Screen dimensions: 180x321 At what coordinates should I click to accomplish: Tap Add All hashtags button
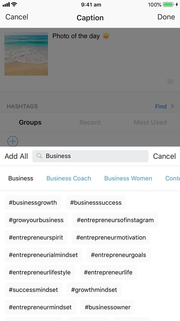click(16, 156)
